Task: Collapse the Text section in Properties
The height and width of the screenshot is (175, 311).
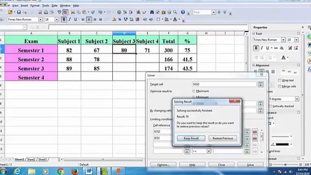Action: pos(254,34)
